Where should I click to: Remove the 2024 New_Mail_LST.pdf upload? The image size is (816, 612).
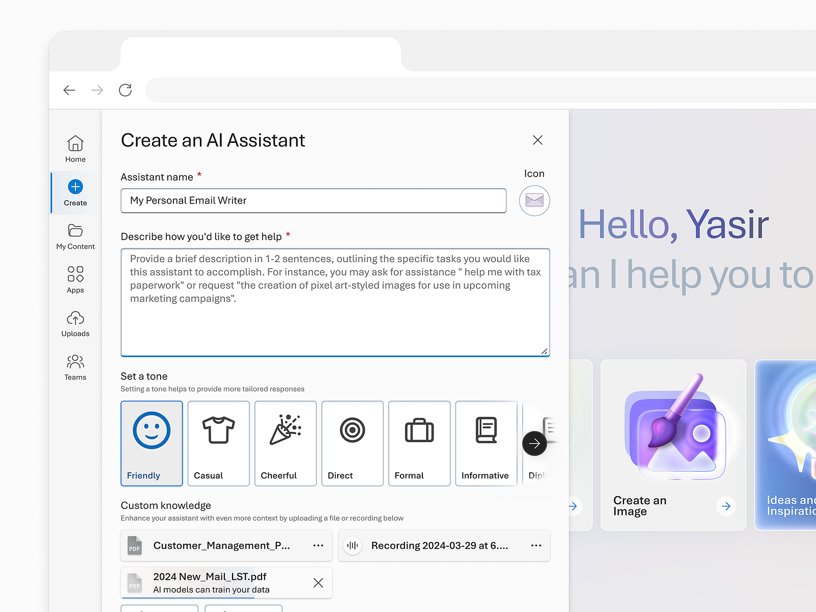pyautogui.click(x=318, y=582)
